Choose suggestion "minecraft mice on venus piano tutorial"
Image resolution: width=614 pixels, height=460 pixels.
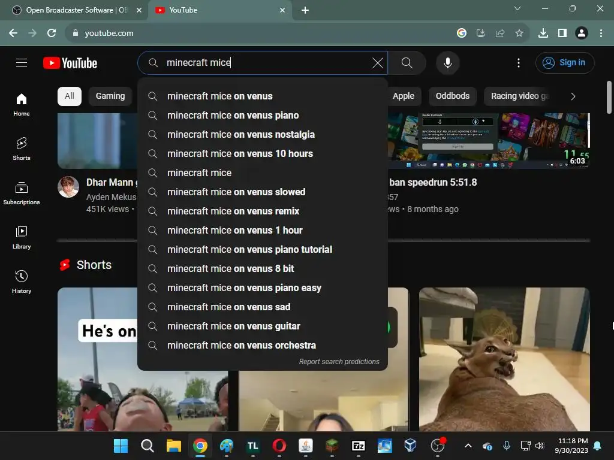(263, 250)
